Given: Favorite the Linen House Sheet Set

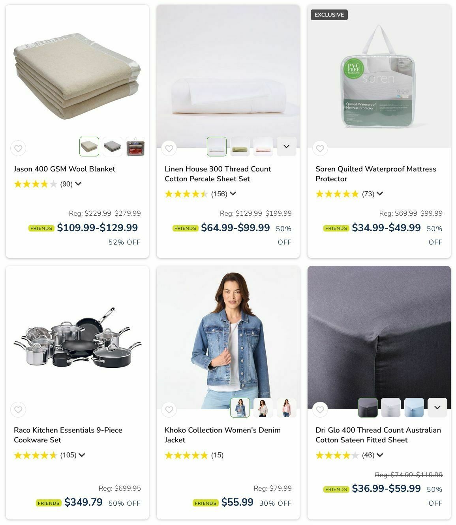Looking at the screenshot, I should click(x=169, y=149).
